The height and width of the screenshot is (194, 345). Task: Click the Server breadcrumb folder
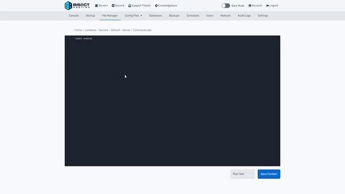(127, 30)
